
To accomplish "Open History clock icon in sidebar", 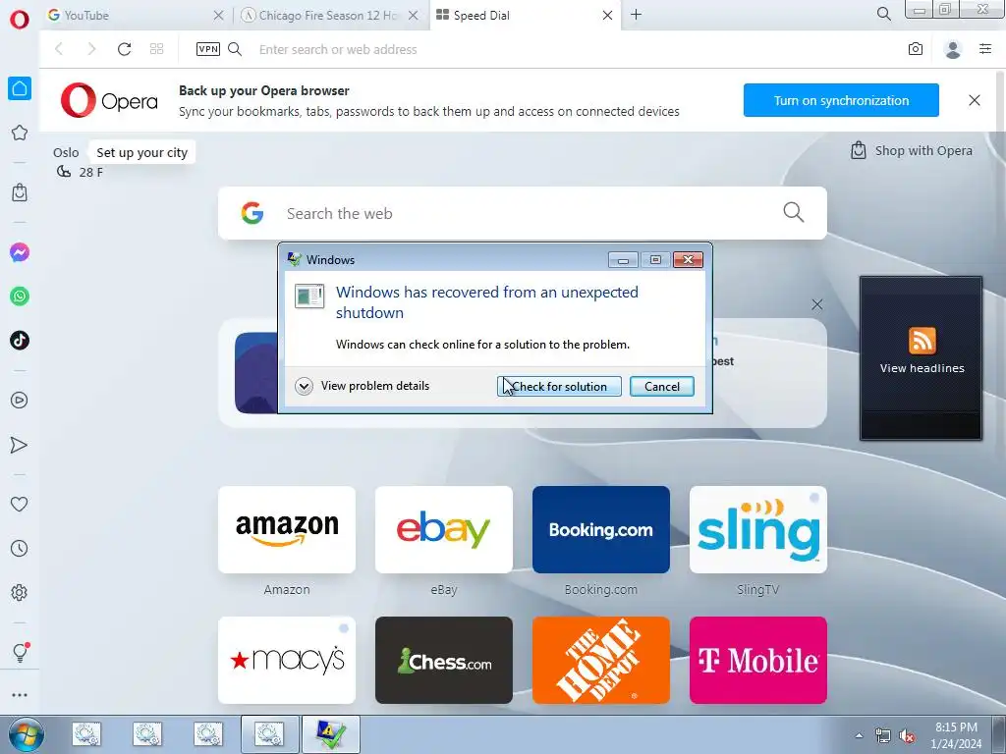I will tap(20, 548).
